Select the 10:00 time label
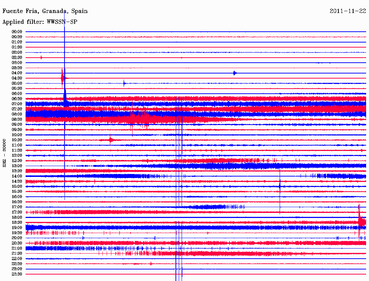The image size is (369, 281). coord(17,135)
